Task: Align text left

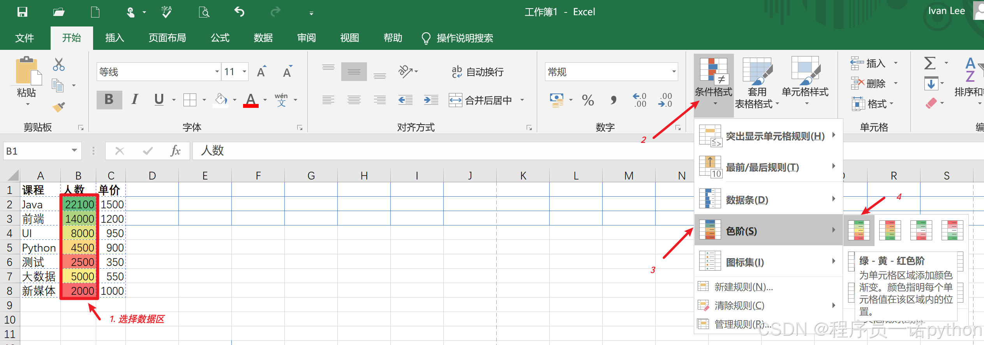Action: click(x=328, y=100)
